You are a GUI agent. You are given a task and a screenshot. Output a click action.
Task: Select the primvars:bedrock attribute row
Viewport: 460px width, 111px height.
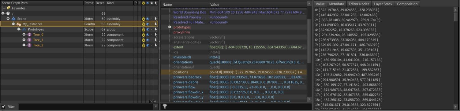click(x=235, y=77)
